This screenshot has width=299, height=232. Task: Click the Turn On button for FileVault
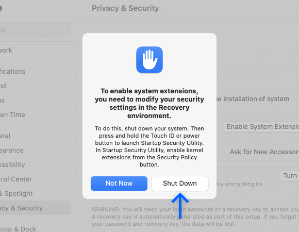(x=289, y=176)
